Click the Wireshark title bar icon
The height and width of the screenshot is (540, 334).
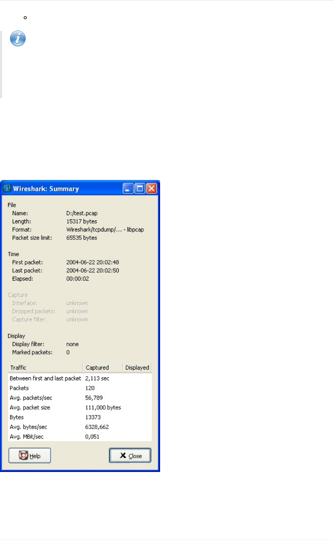(x=7, y=188)
